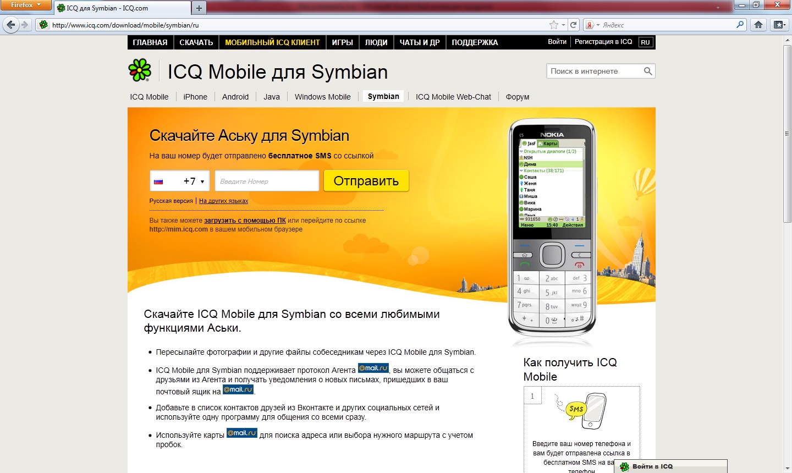Open the СКАЧАТЬ menu item

click(196, 42)
